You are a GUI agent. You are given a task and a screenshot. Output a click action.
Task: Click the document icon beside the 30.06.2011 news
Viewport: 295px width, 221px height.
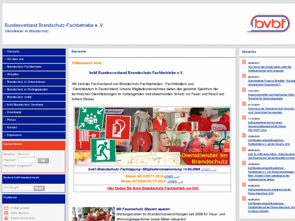(244, 62)
